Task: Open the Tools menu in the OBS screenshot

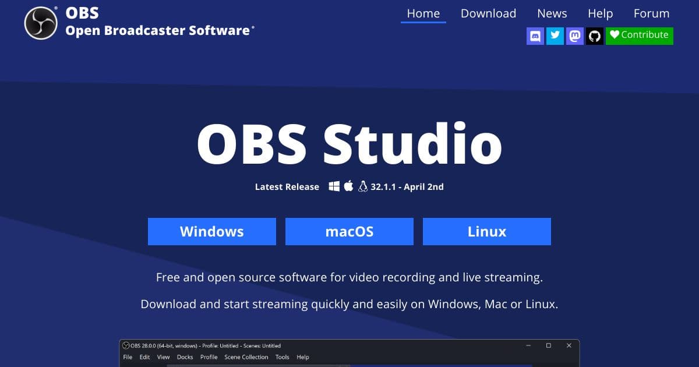Action: click(282, 357)
